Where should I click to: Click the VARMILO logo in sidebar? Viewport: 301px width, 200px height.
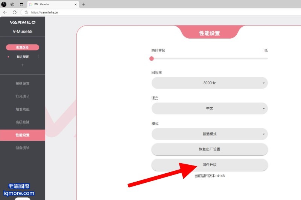click(x=23, y=23)
